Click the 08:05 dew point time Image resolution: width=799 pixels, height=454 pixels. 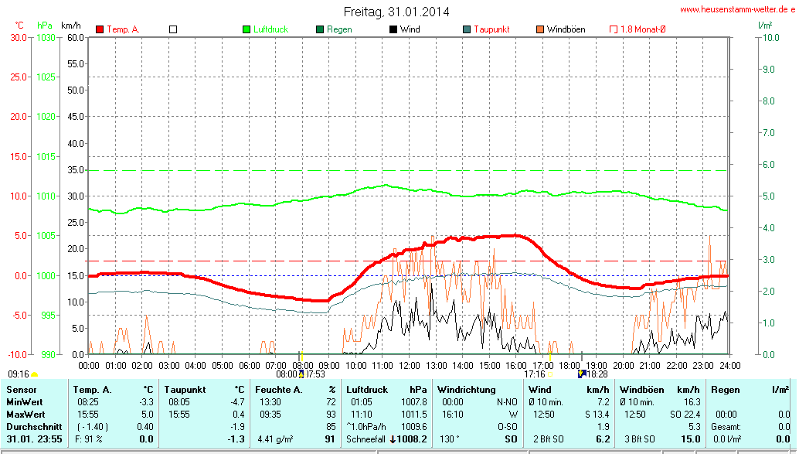[x=178, y=402]
